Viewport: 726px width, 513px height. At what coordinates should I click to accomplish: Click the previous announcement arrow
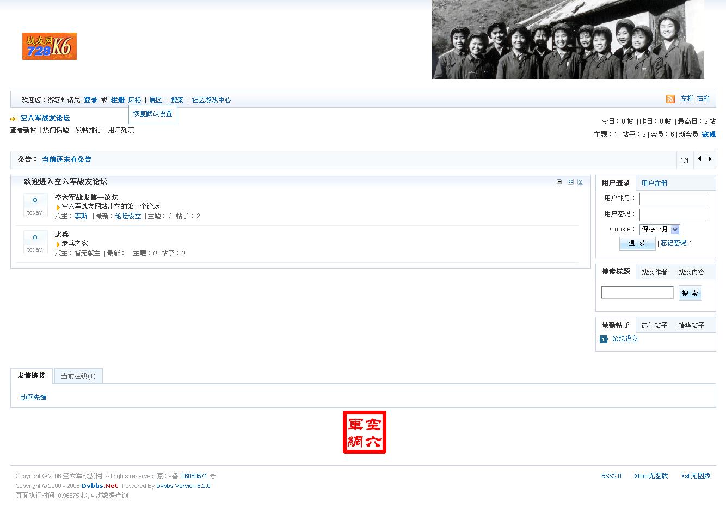(x=700, y=159)
